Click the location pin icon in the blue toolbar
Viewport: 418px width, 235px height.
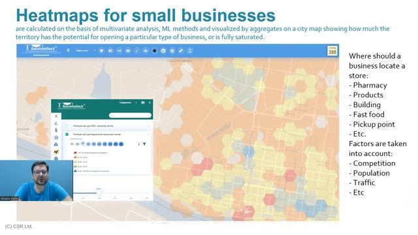point(68,50)
